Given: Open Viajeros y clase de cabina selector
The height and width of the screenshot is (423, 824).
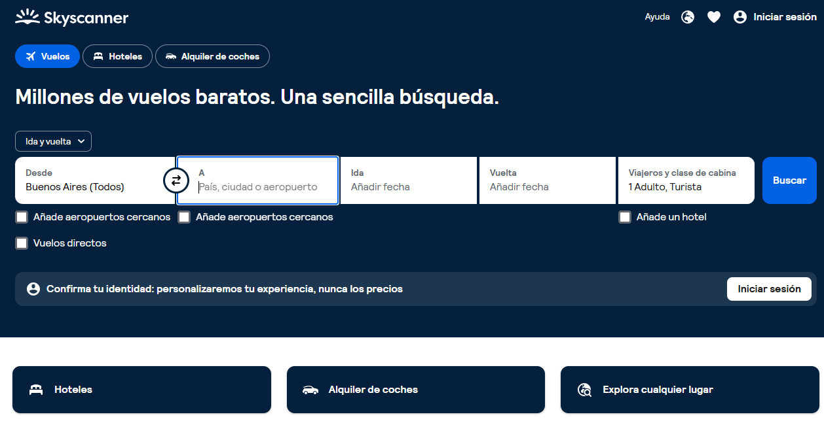Looking at the screenshot, I should [686, 180].
